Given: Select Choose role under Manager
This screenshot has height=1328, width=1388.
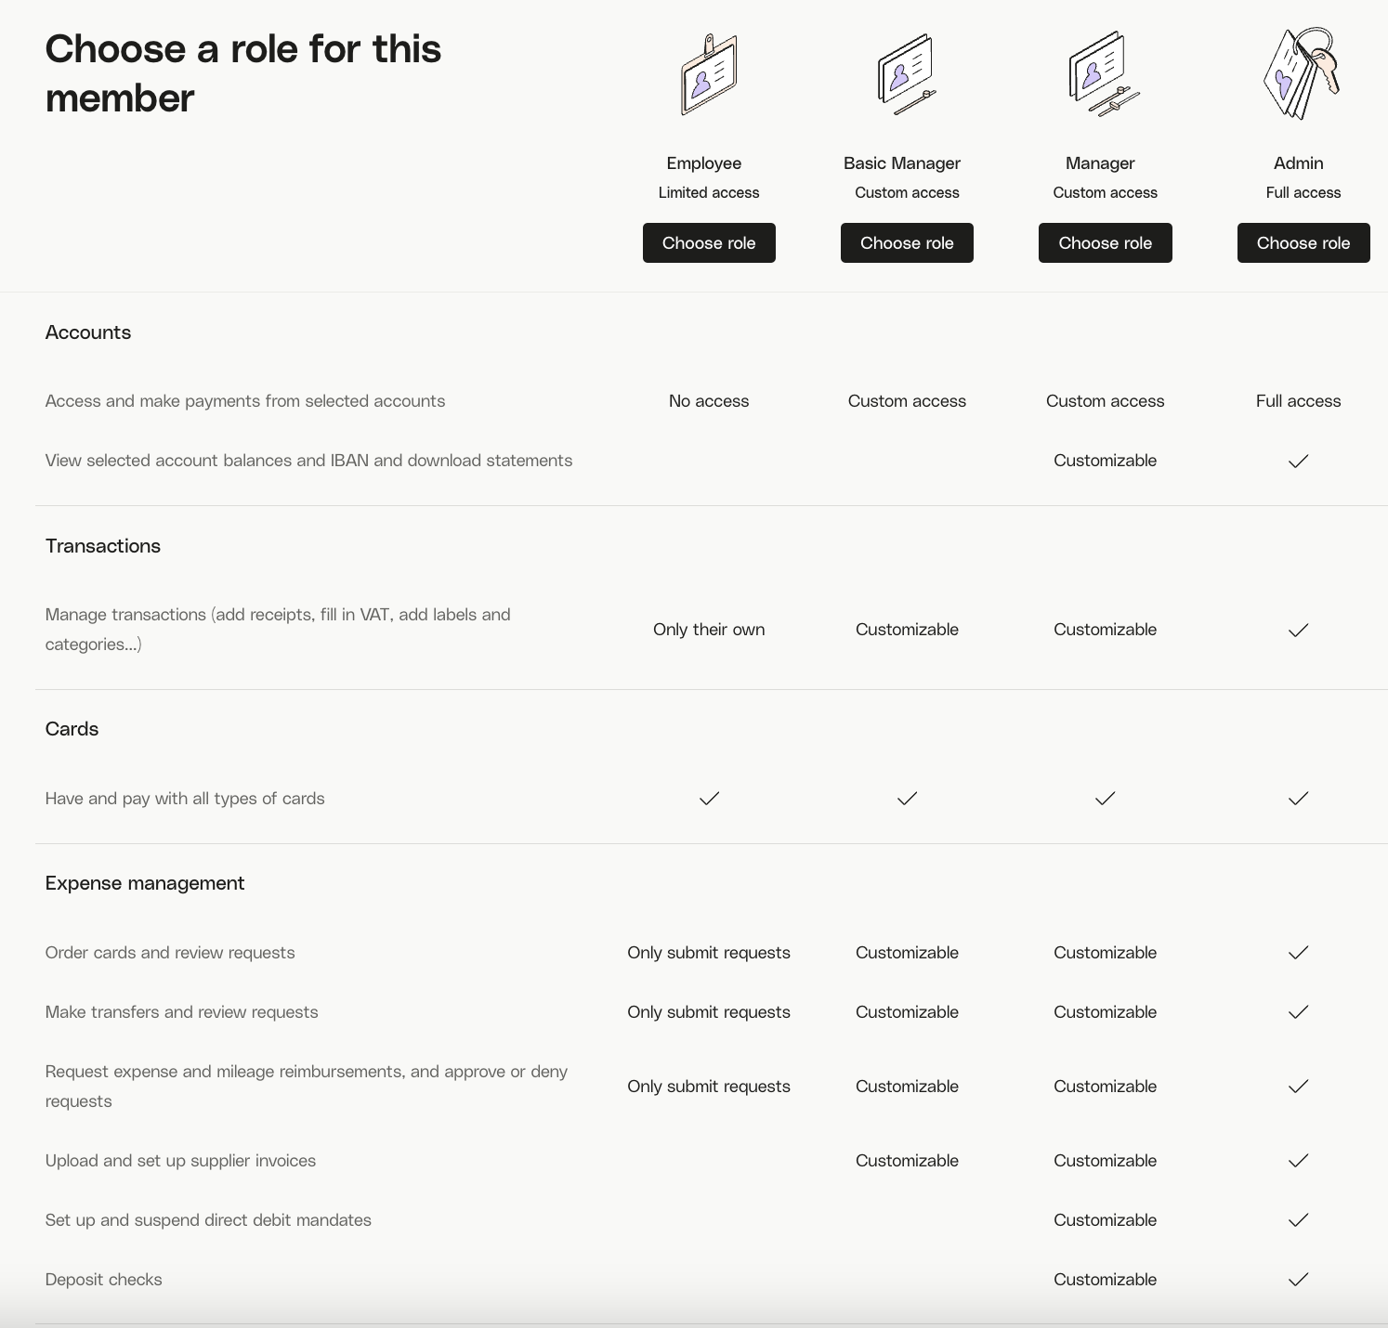Looking at the screenshot, I should coord(1105,243).
